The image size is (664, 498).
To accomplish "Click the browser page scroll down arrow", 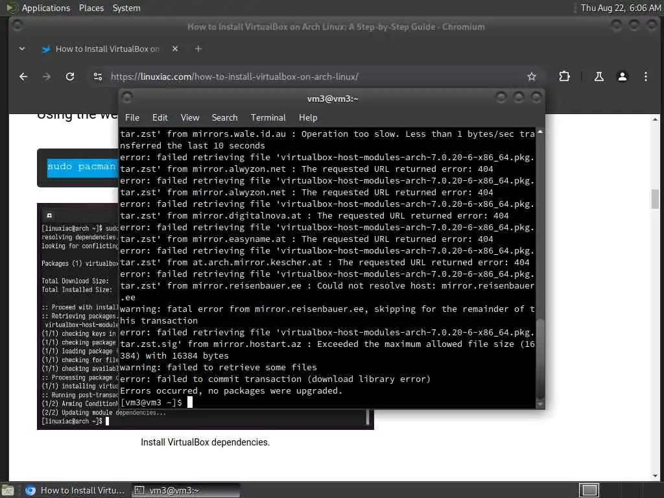I will coord(655,476).
